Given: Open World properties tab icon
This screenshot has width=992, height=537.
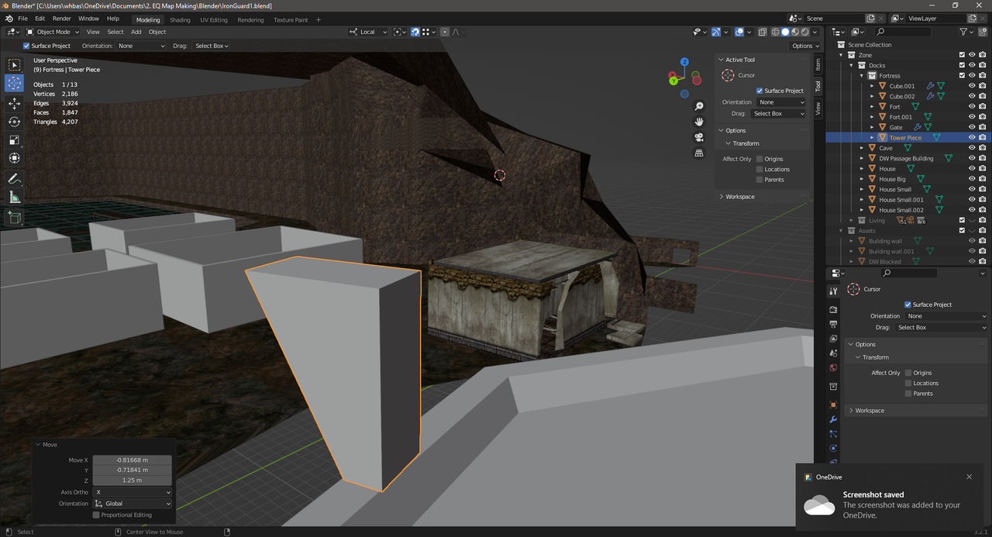Looking at the screenshot, I should (x=833, y=368).
